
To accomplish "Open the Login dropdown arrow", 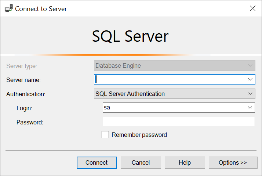I will tap(250, 108).
